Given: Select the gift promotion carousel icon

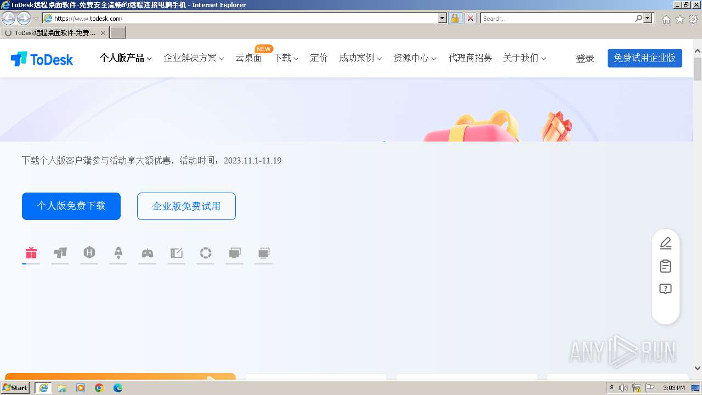Looking at the screenshot, I should 31,253.
